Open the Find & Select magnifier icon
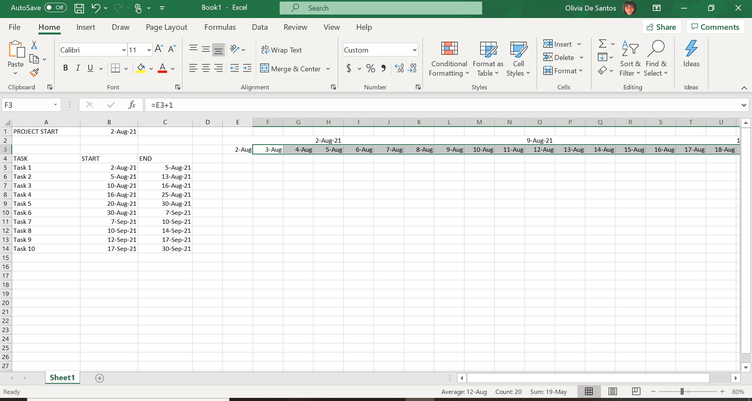The image size is (752, 401). tap(655, 49)
